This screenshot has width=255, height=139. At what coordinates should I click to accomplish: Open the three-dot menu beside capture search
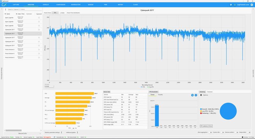pyautogui.click(x=5, y=10)
